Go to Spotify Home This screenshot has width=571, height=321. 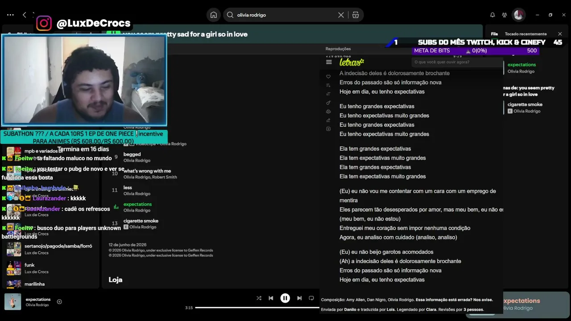214,15
